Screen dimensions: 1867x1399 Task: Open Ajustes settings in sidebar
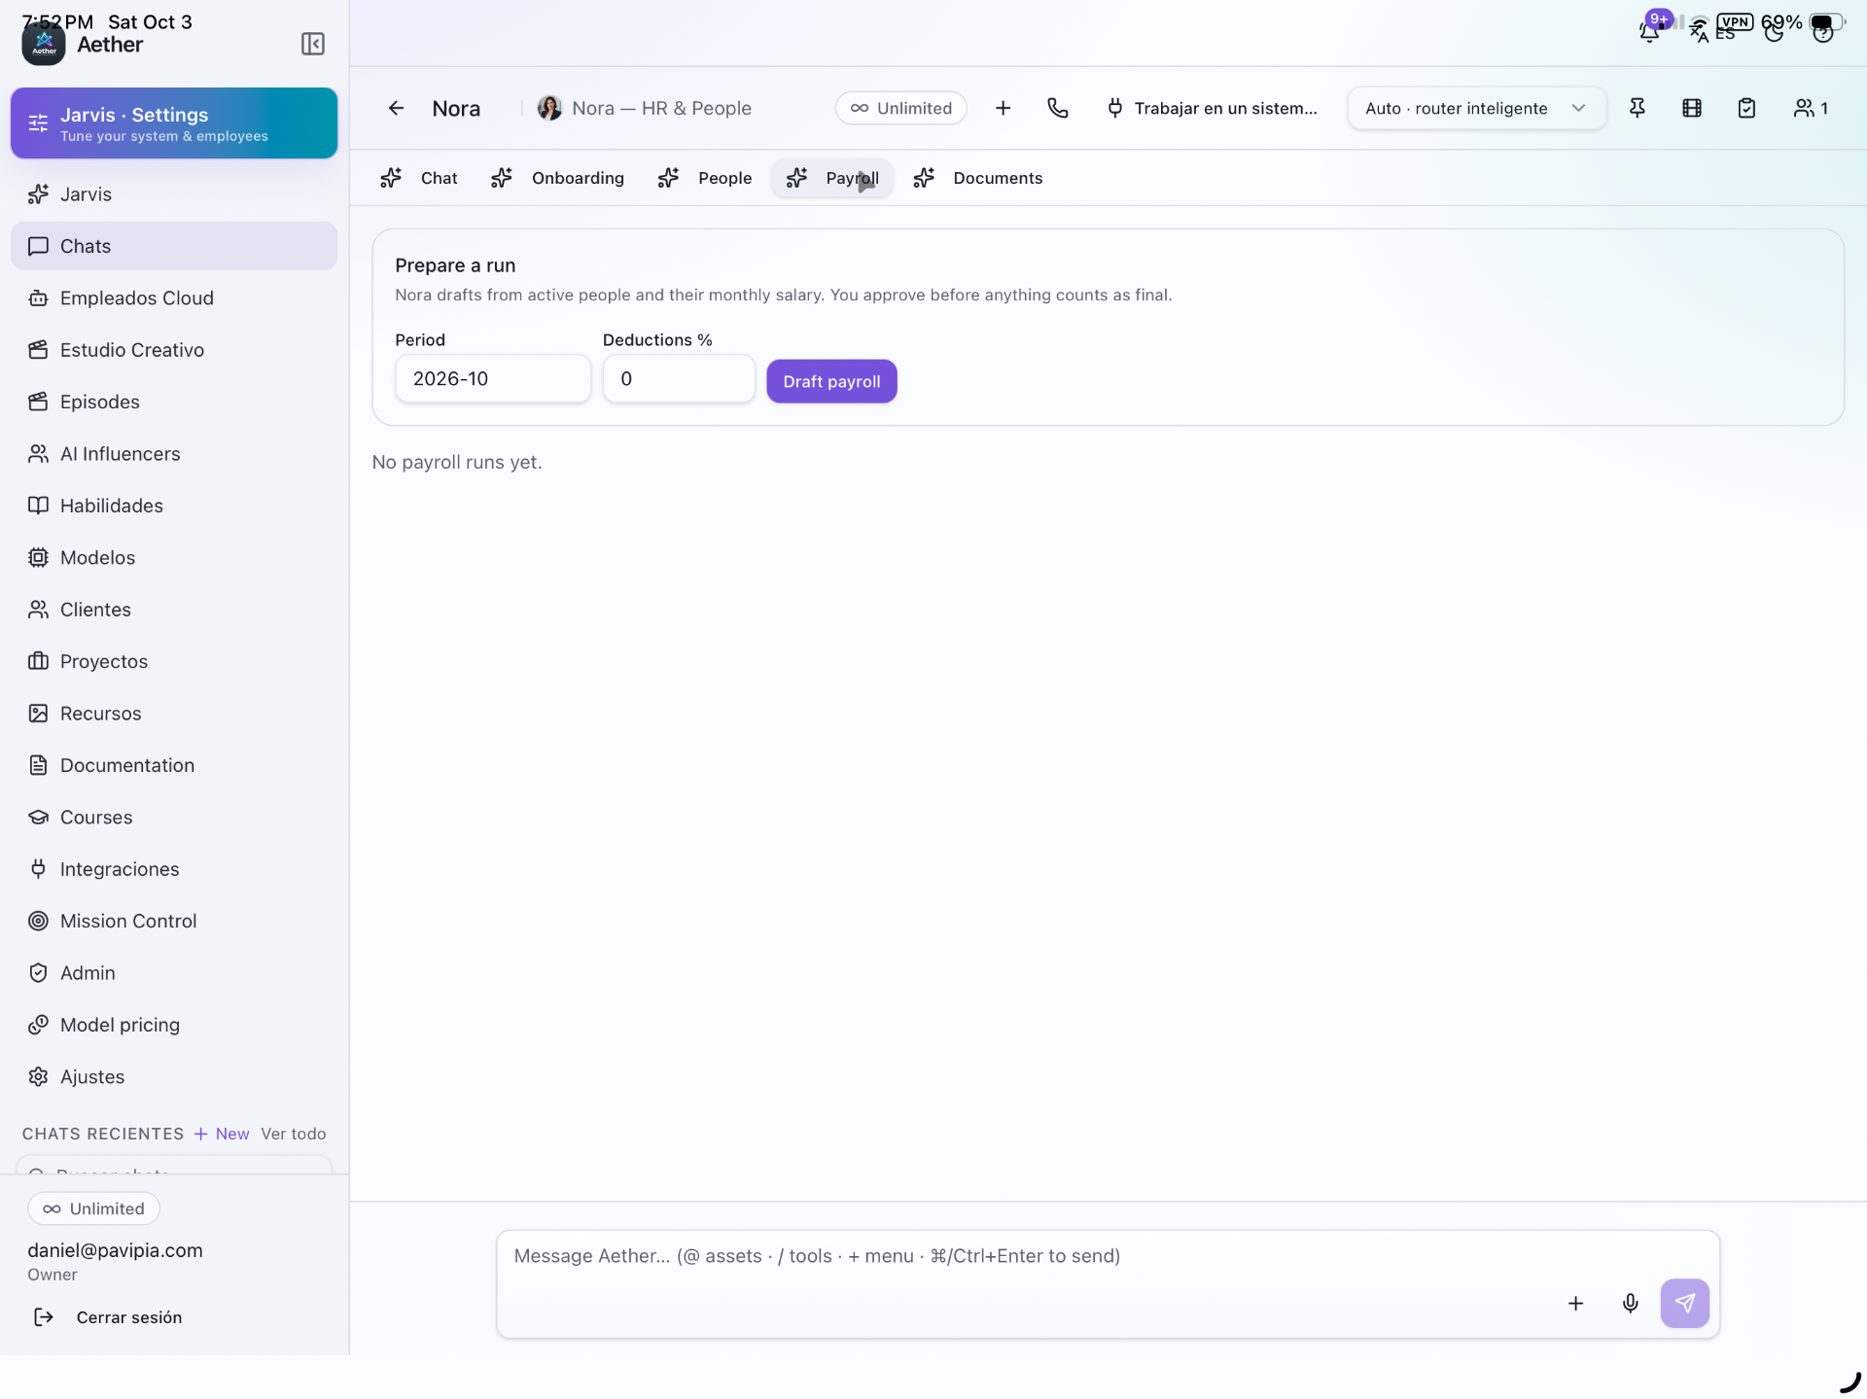coord(174,1076)
